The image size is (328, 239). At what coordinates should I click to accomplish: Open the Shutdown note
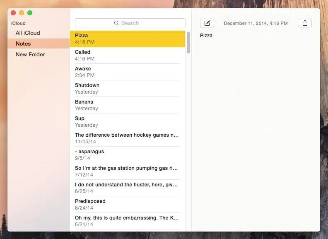[128, 88]
